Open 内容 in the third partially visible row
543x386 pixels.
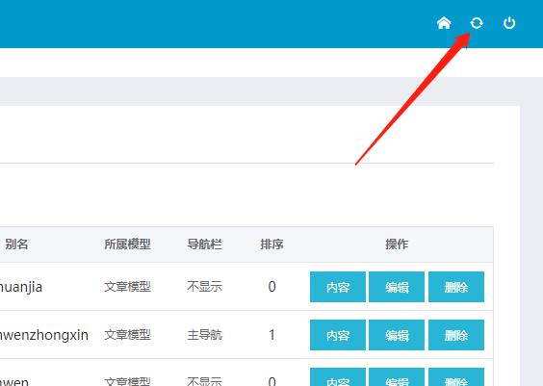[x=338, y=377]
